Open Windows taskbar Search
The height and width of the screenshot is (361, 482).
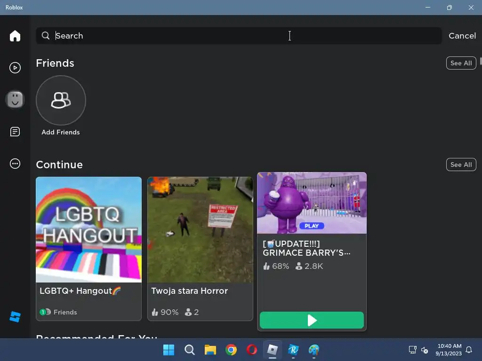tap(189, 350)
